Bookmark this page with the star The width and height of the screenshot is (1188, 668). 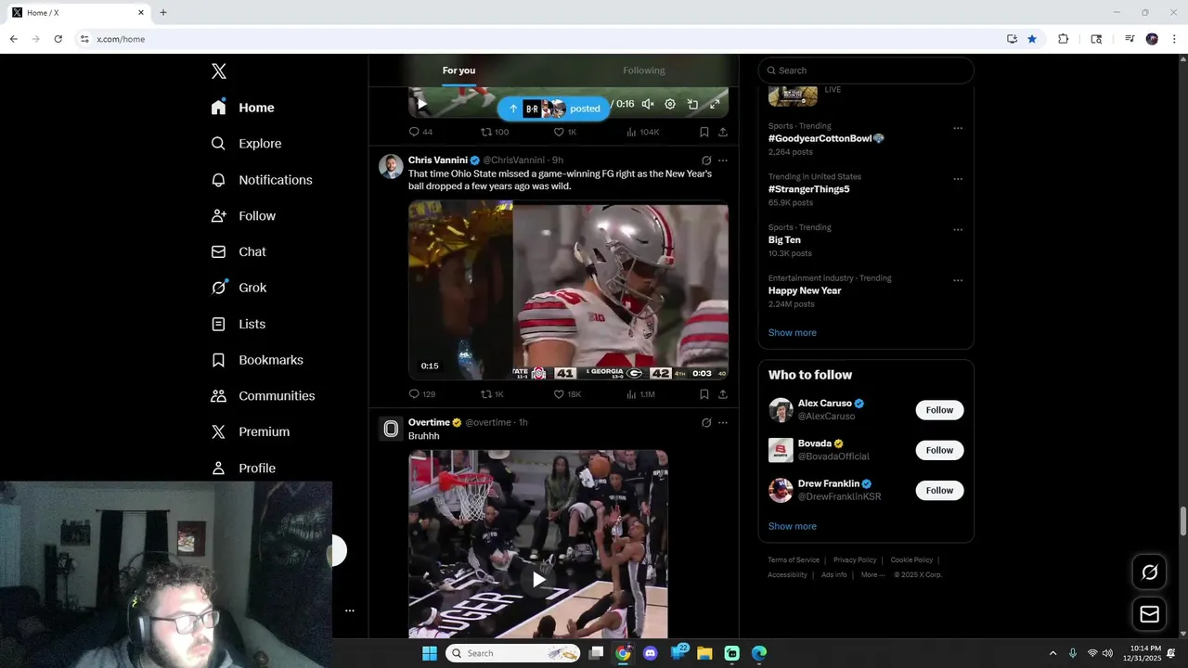[1032, 39]
